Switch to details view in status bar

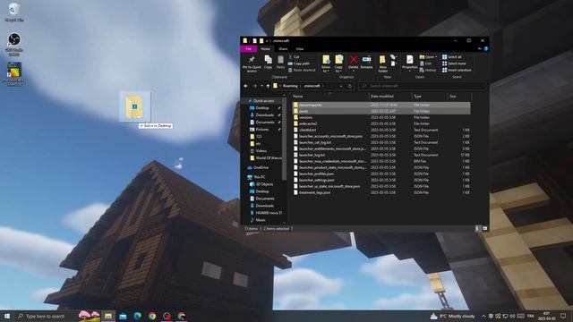coord(477,229)
